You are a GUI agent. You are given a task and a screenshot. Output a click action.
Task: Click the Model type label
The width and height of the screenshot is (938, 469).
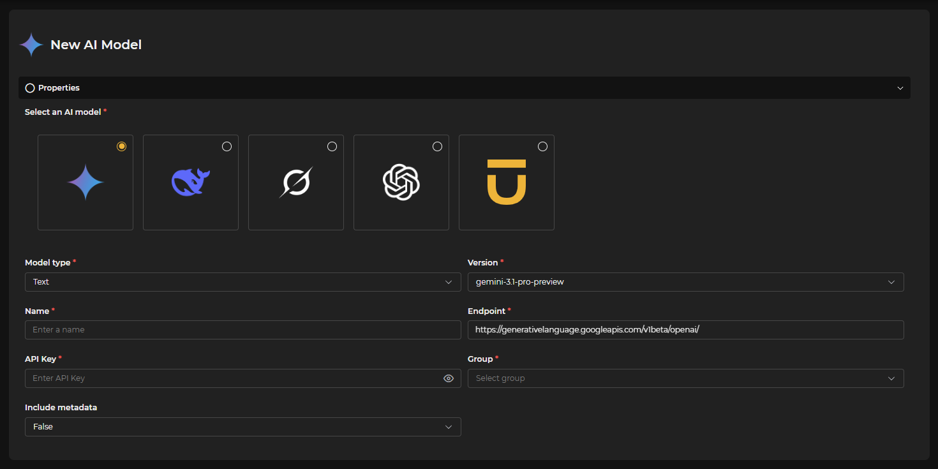[x=47, y=263]
